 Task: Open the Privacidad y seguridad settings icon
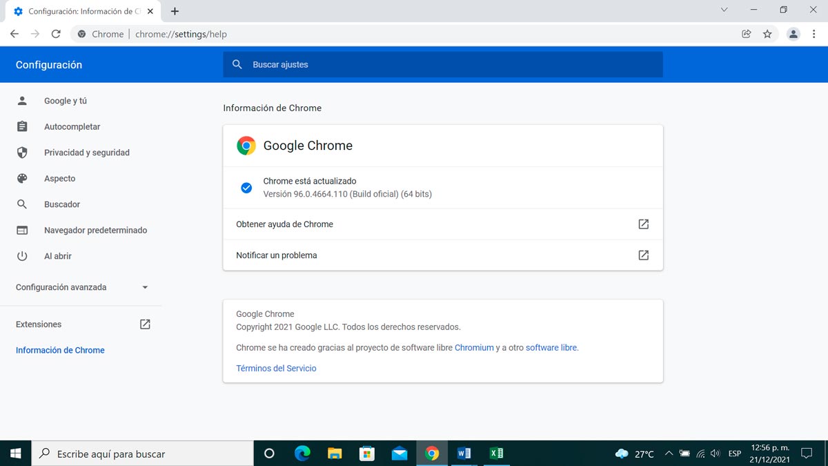21,153
